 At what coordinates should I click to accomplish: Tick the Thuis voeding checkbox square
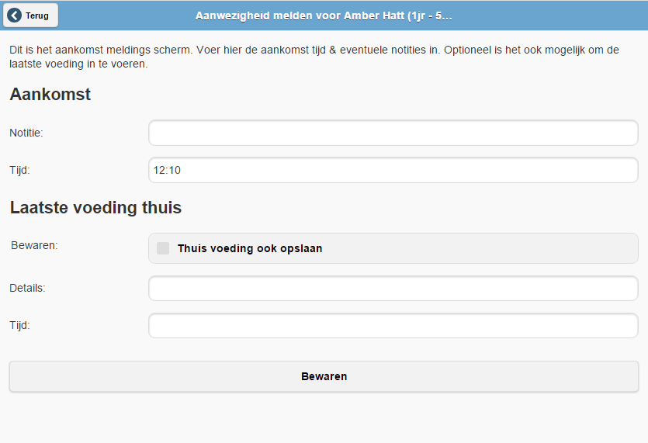click(x=163, y=248)
